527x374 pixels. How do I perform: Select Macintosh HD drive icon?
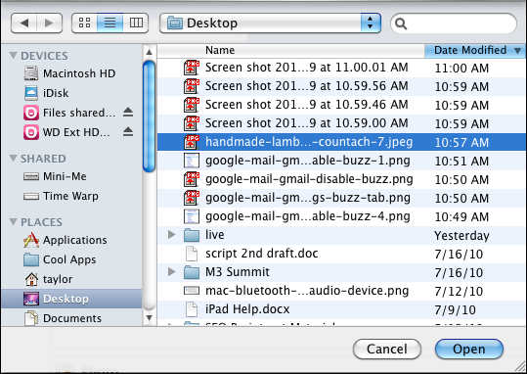pyautogui.click(x=31, y=73)
